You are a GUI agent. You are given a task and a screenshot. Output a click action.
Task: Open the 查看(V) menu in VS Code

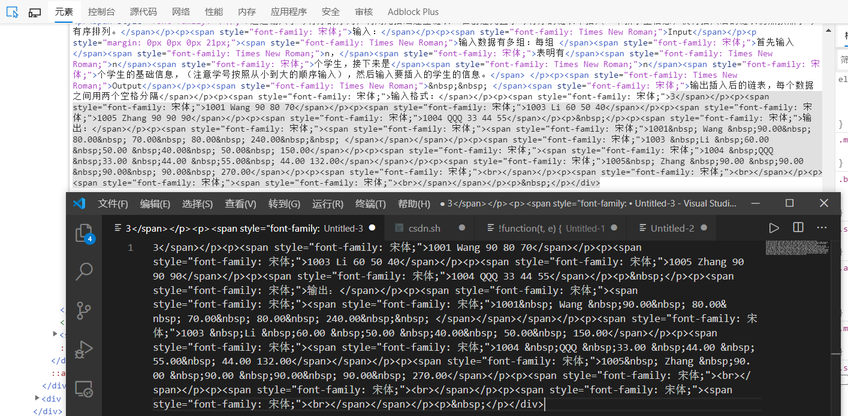pos(240,204)
